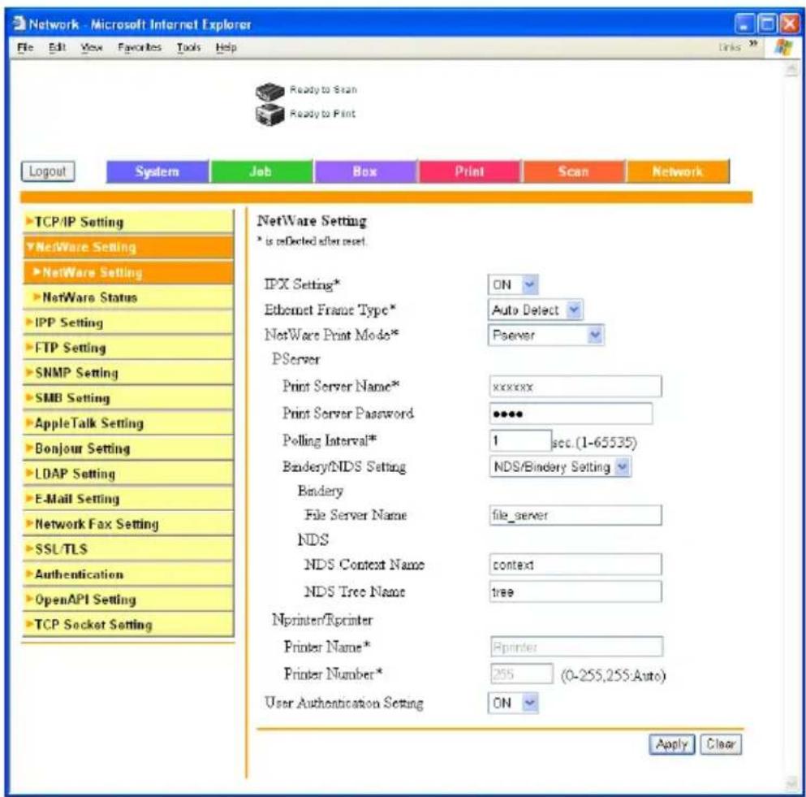Switch to the System tab
The width and height of the screenshot is (806, 797).
pos(157,171)
